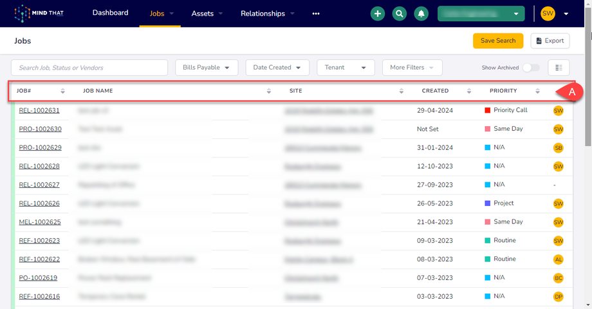592x309 pixels.
Task: Click SB avatar on PRO-1002629 row
Action: [559, 147]
